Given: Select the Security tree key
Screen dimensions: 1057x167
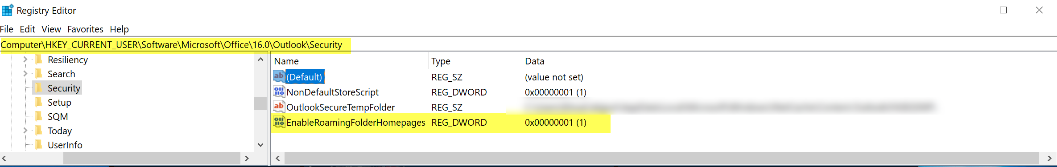Looking at the screenshot, I should pos(64,88).
